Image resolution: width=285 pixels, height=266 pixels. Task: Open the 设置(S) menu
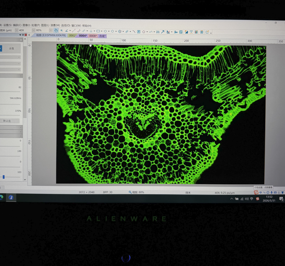tap(7, 25)
